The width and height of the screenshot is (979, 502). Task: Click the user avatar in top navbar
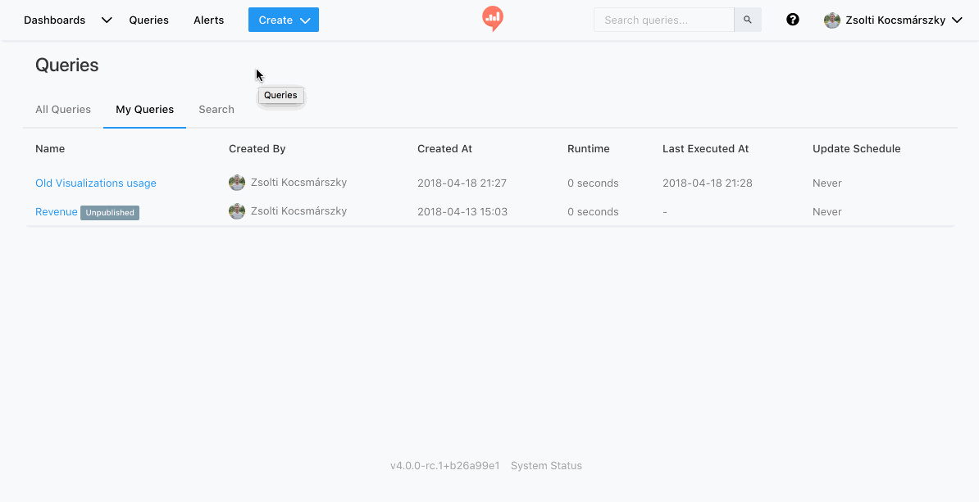[x=832, y=20]
